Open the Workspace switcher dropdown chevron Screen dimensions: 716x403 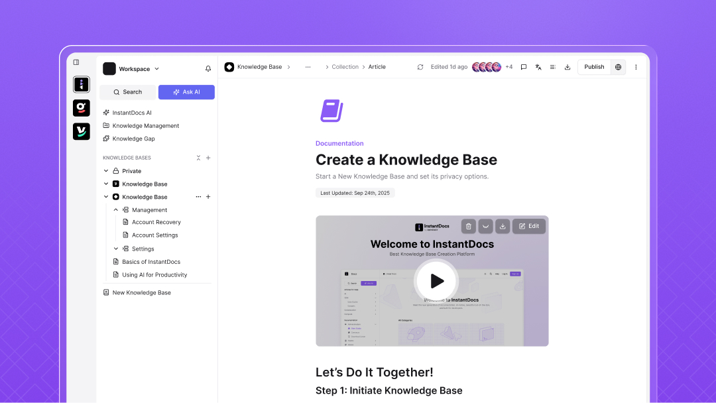click(x=156, y=68)
